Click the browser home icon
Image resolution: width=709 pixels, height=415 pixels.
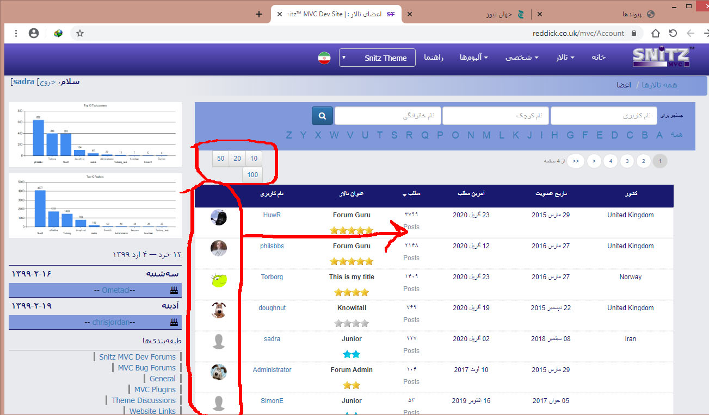tap(656, 33)
